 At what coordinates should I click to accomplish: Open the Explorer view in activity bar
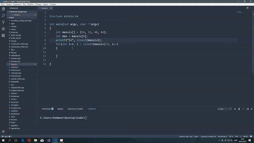[3, 9]
